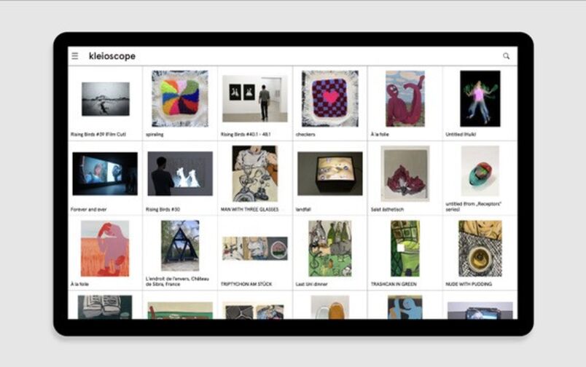View the Untitled (Hulk) artwork
586x367 pixels.
pos(480,98)
